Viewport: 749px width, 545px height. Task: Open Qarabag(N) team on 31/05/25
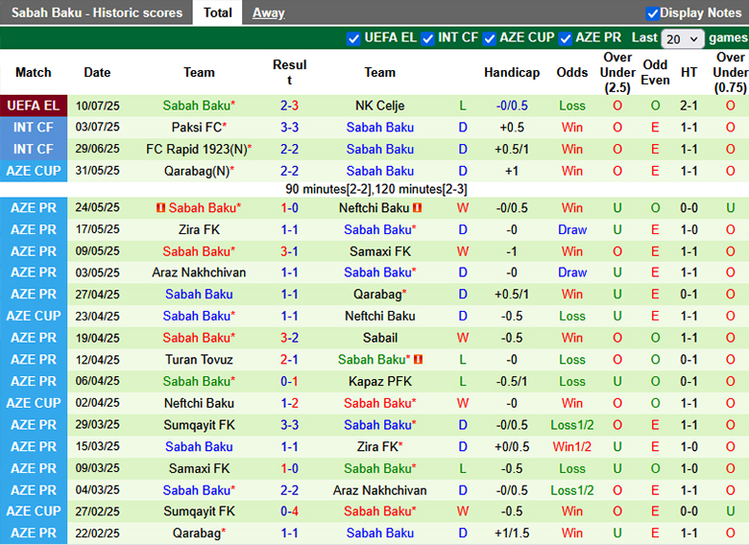coord(199,171)
